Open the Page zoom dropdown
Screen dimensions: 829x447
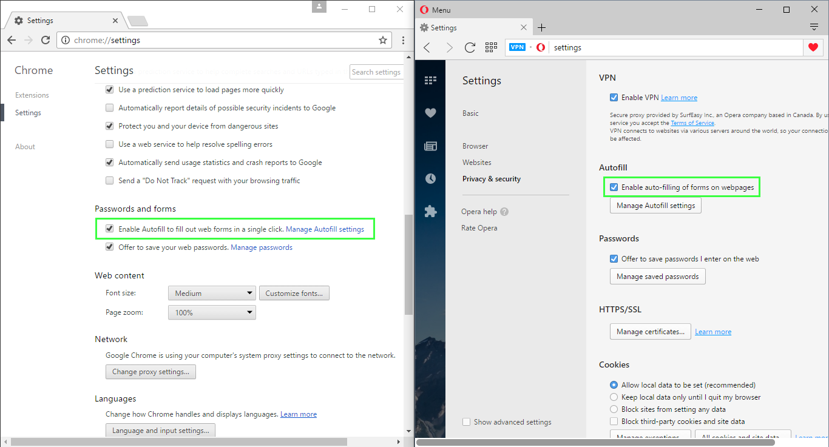point(212,313)
